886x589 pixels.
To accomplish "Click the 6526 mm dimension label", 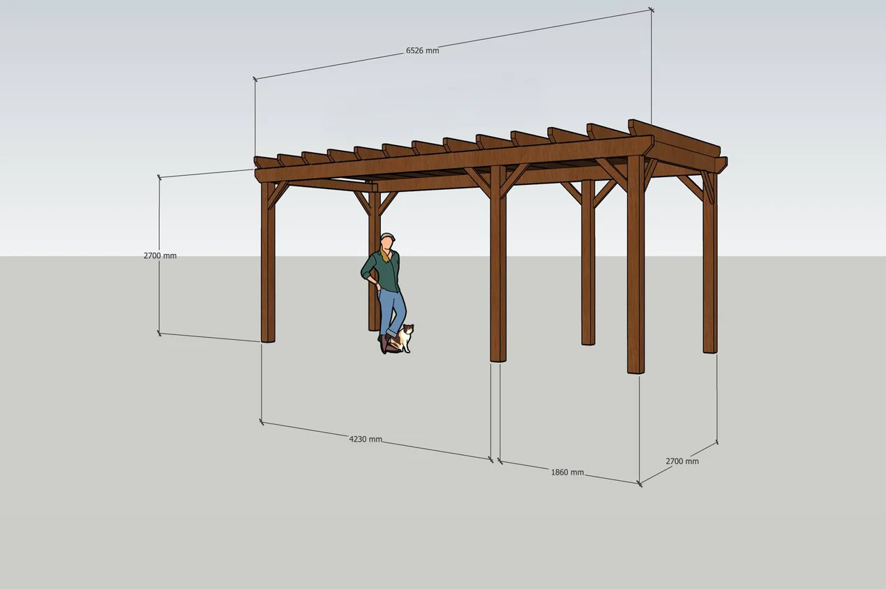I will [423, 50].
